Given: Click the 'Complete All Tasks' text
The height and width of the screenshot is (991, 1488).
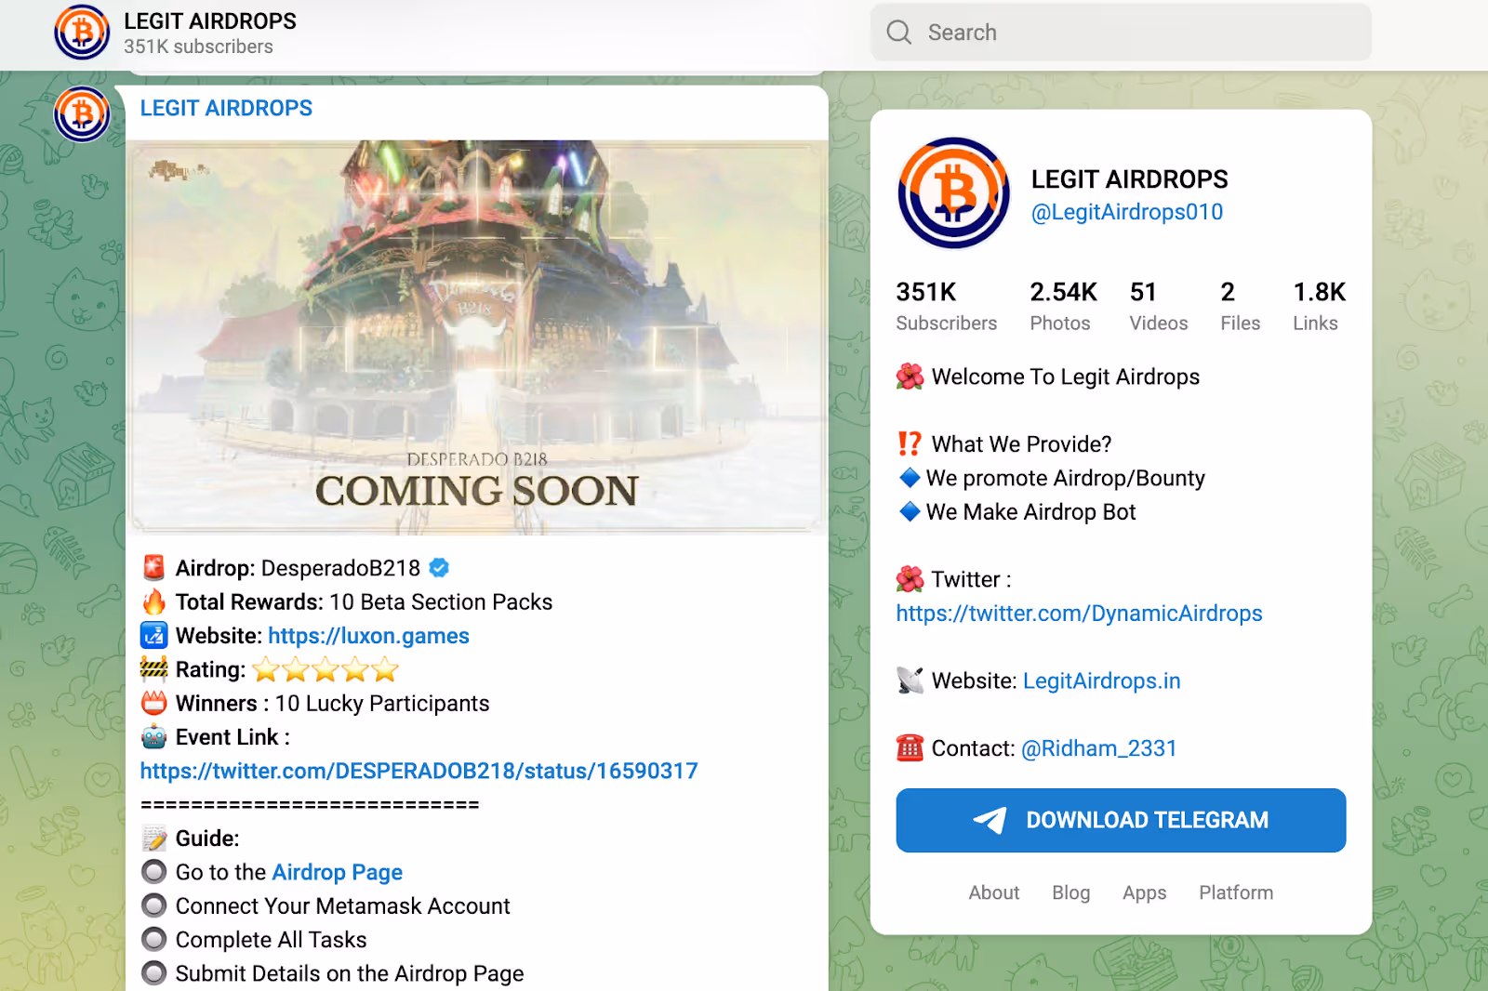Looking at the screenshot, I should pos(271,940).
